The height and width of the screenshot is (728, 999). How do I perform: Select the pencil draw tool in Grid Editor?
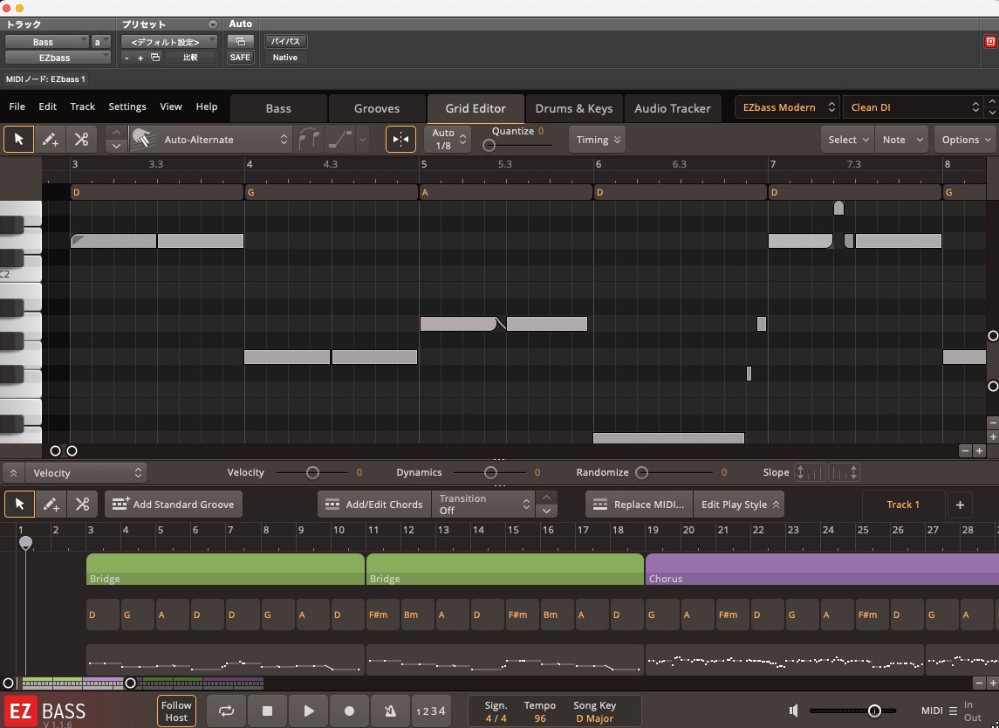(x=51, y=139)
